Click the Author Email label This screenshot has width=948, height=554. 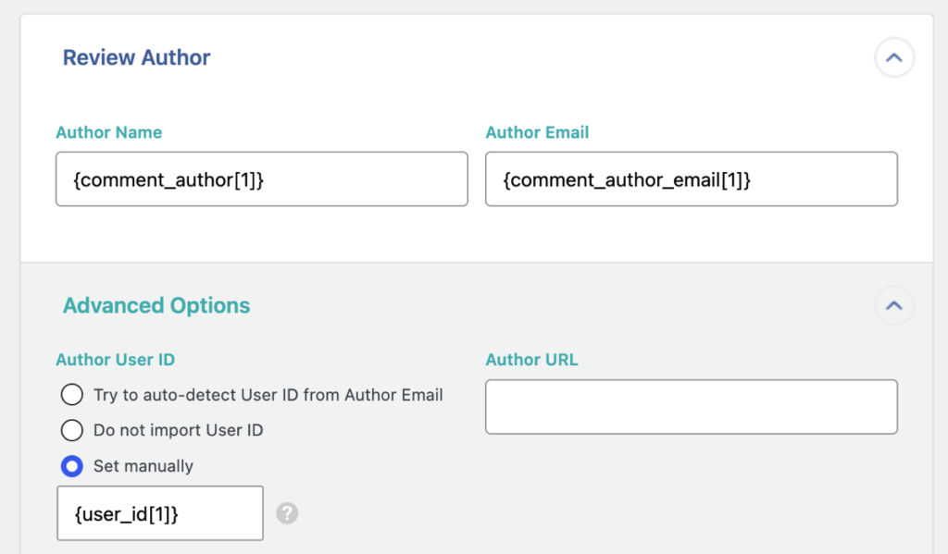click(x=537, y=132)
